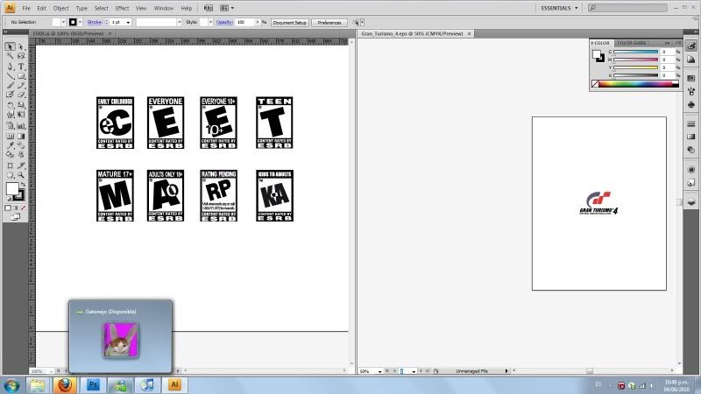Open the Object menu
The image size is (701, 394).
[x=60, y=8]
